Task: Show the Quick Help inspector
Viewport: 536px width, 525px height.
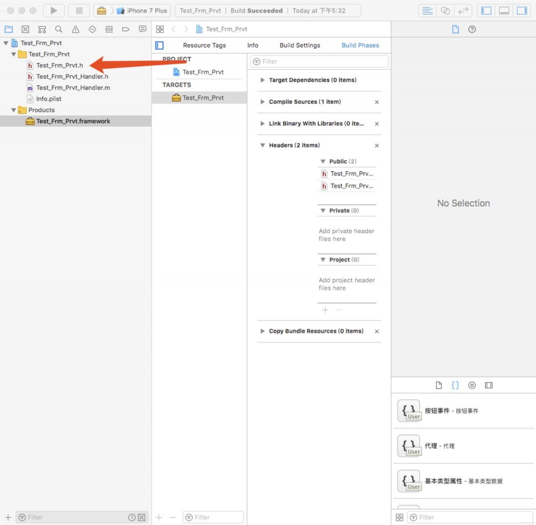Action: (x=472, y=29)
